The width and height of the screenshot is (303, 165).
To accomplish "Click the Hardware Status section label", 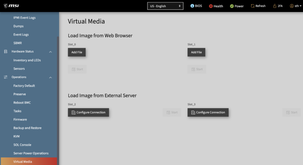I will 22,51.
